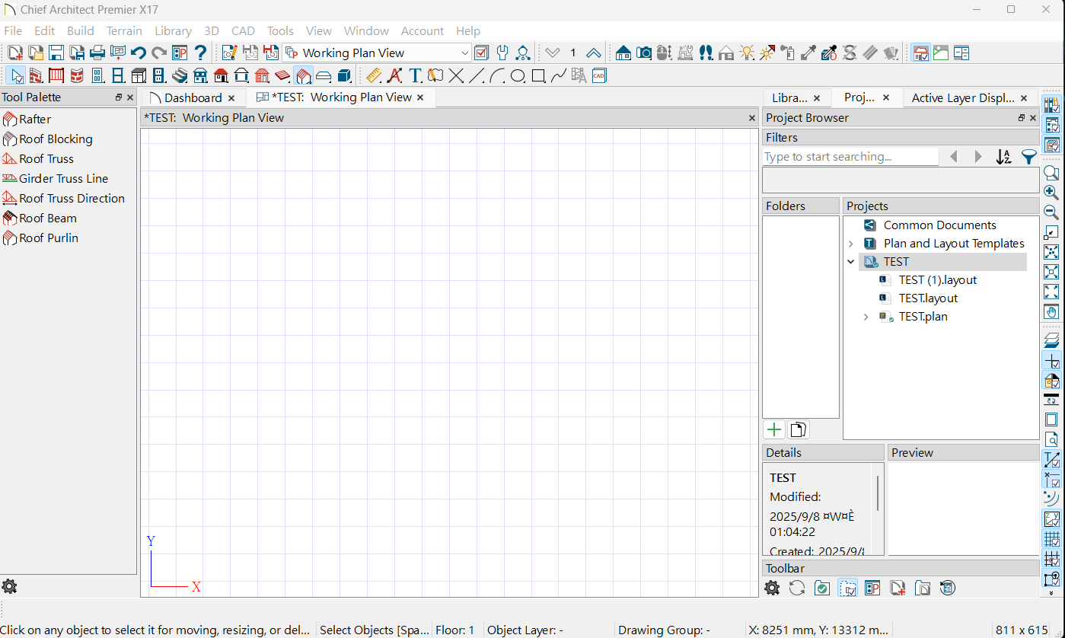This screenshot has width=1065, height=638.
Task: Click the spray can material painter icon
Action: click(788, 53)
